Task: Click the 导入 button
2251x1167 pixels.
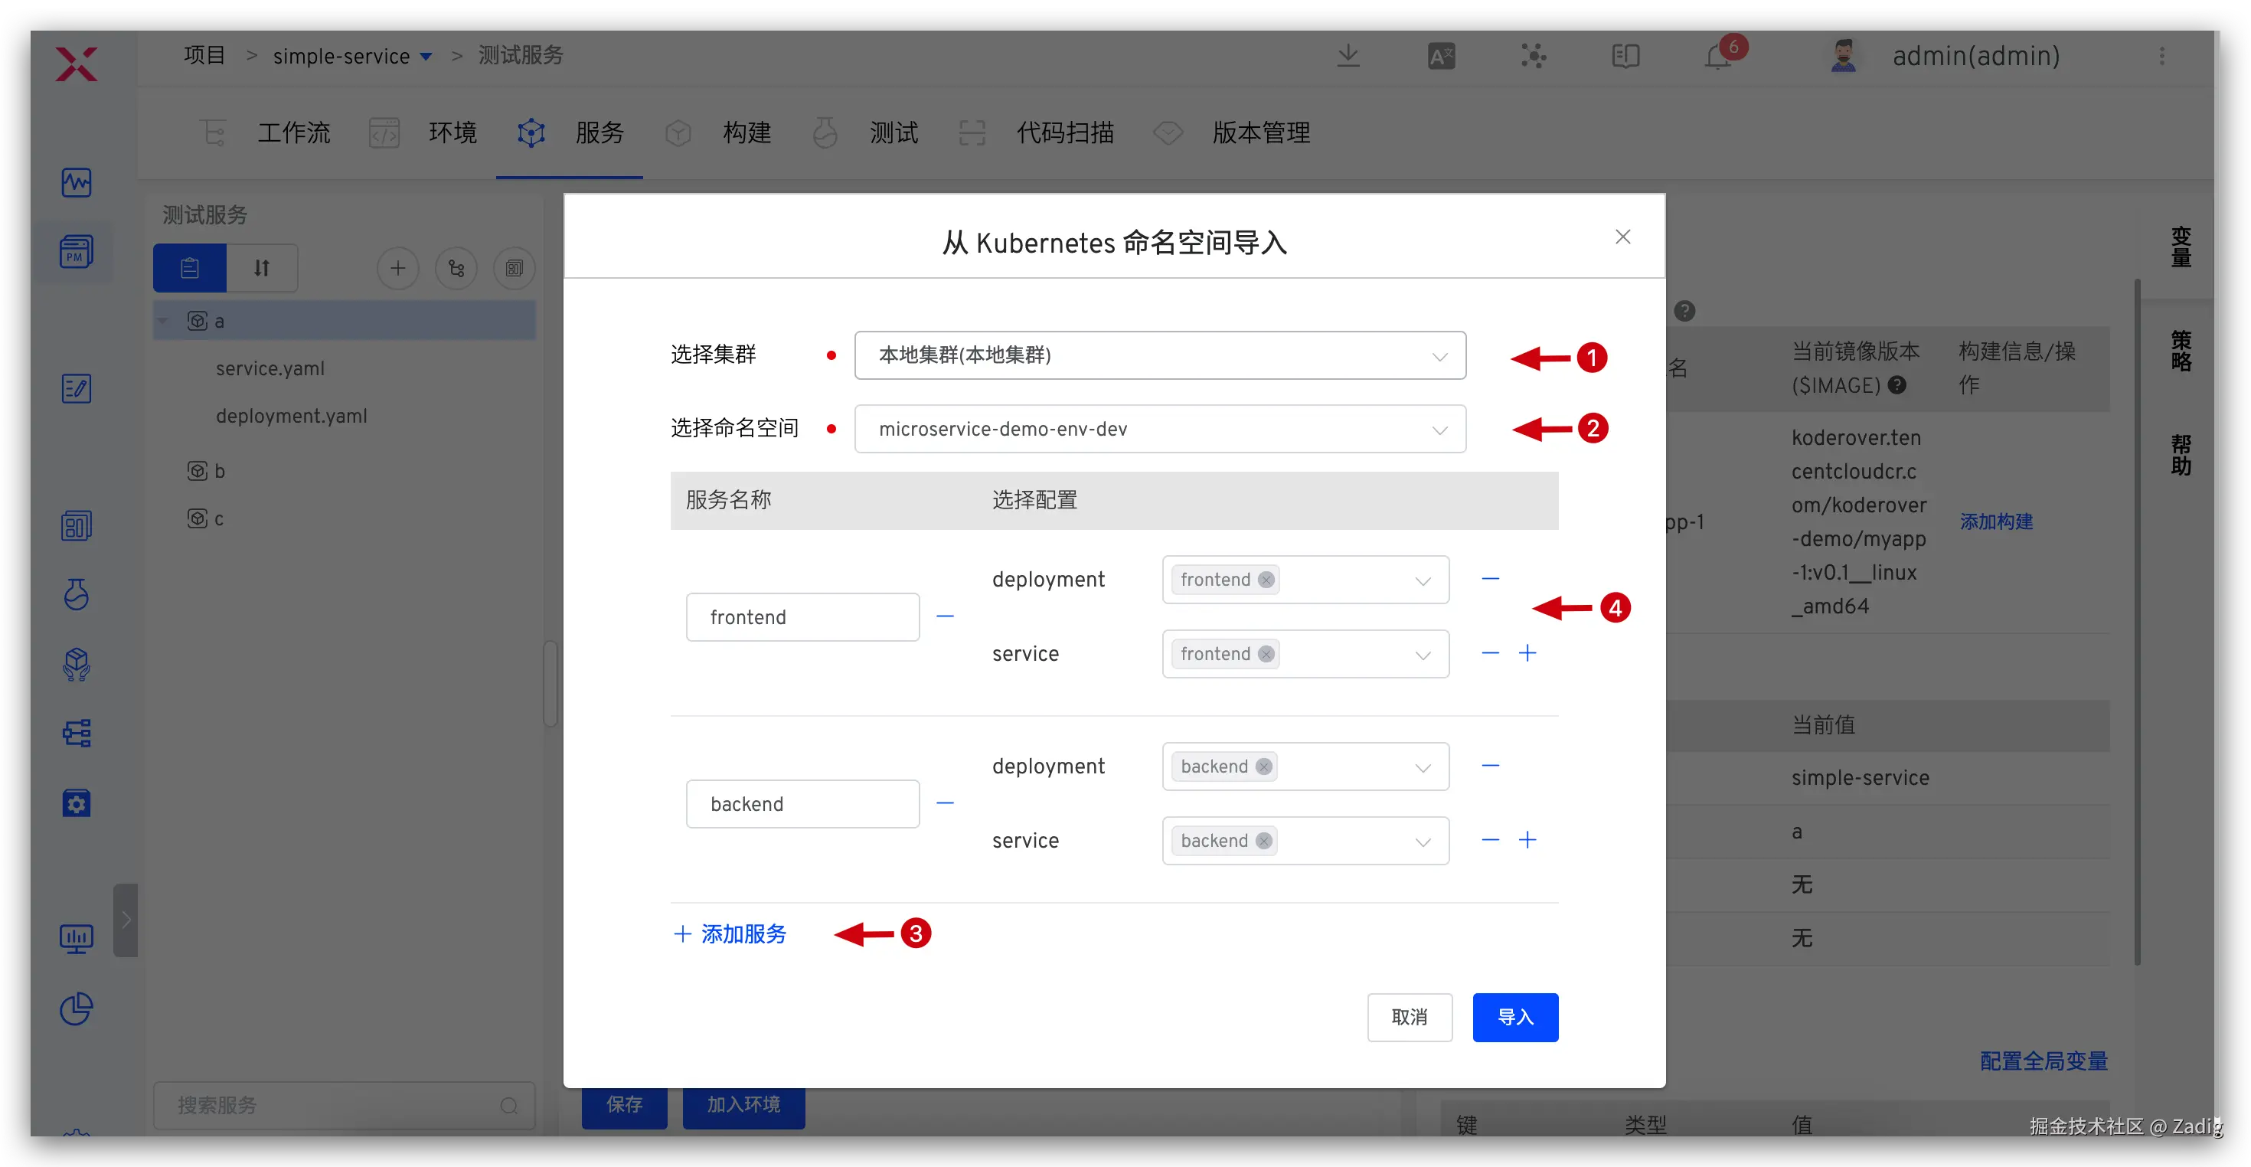Action: (x=1514, y=1017)
